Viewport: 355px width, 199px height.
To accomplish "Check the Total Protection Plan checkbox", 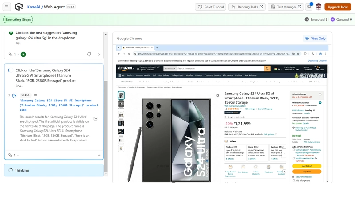I will click(x=294, y=158).
